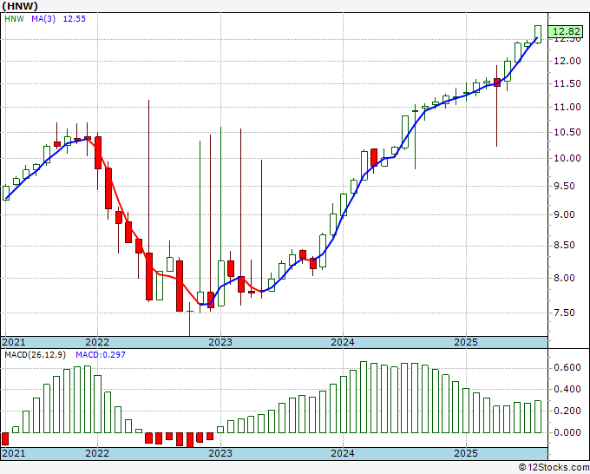This screenshot has height=474, width=590.
Task: Click the 12.55 moving average value
Action: coord(74,19)
